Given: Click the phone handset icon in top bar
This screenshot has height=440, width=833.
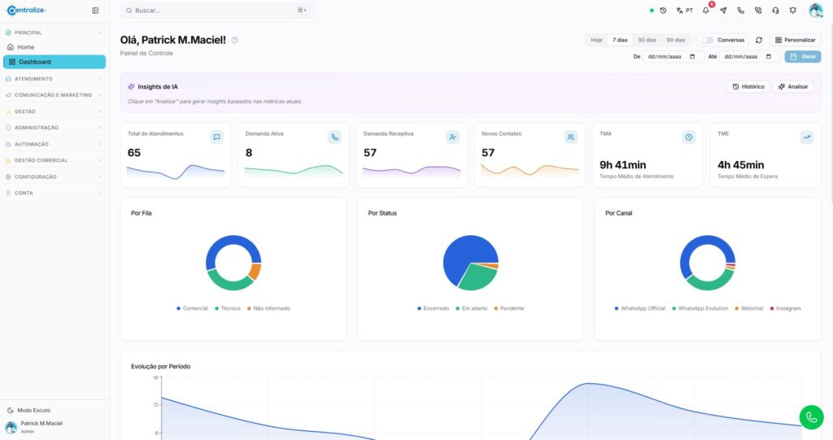Looking at the screenshot, I should [x=740, y=10].
